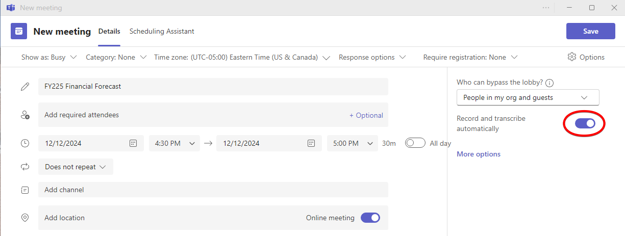Viewport: 625px width, 236px height.
Task: Switch to the Scheduling Assistant tab
Action: tap(162, 31)
